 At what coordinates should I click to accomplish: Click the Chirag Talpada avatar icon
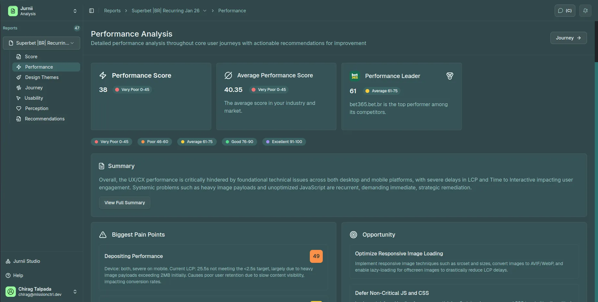(11, 291)
